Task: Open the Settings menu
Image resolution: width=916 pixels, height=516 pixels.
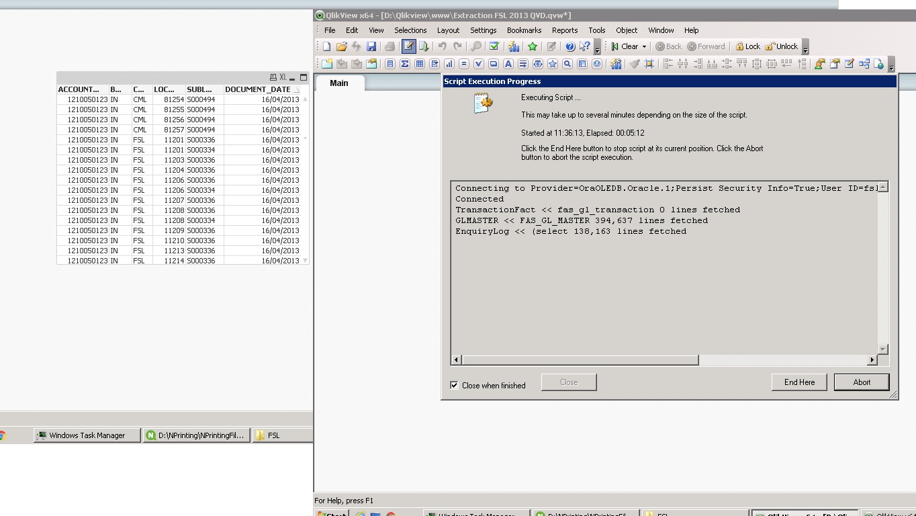Action: pyautogui.click(x=483, y=30)
